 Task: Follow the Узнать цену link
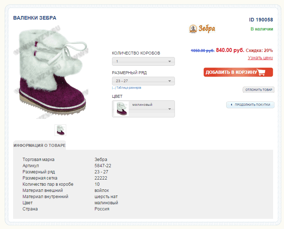(x=260, y=58)
